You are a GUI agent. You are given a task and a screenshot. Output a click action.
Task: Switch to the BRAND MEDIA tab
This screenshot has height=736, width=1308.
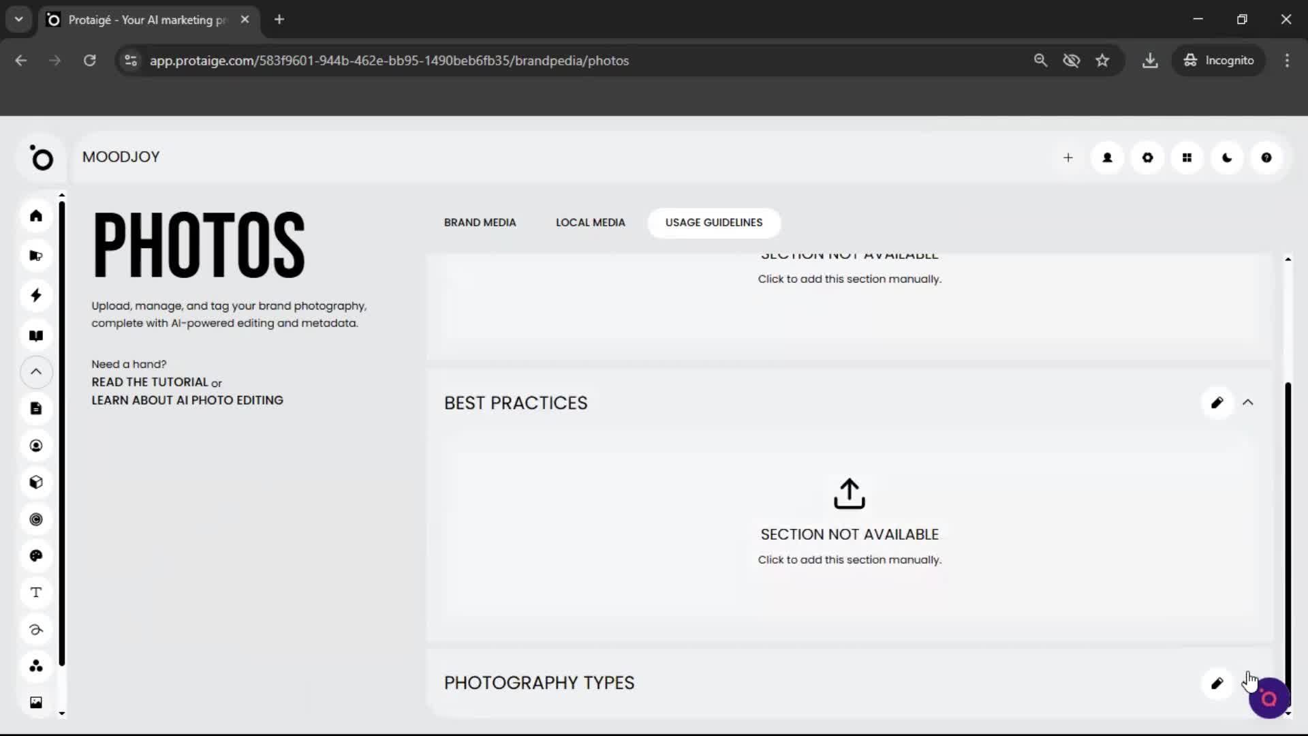point(480,222)
